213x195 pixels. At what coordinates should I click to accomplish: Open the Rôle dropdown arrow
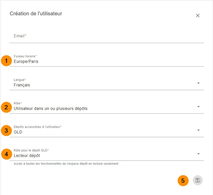tap(198, 107)
